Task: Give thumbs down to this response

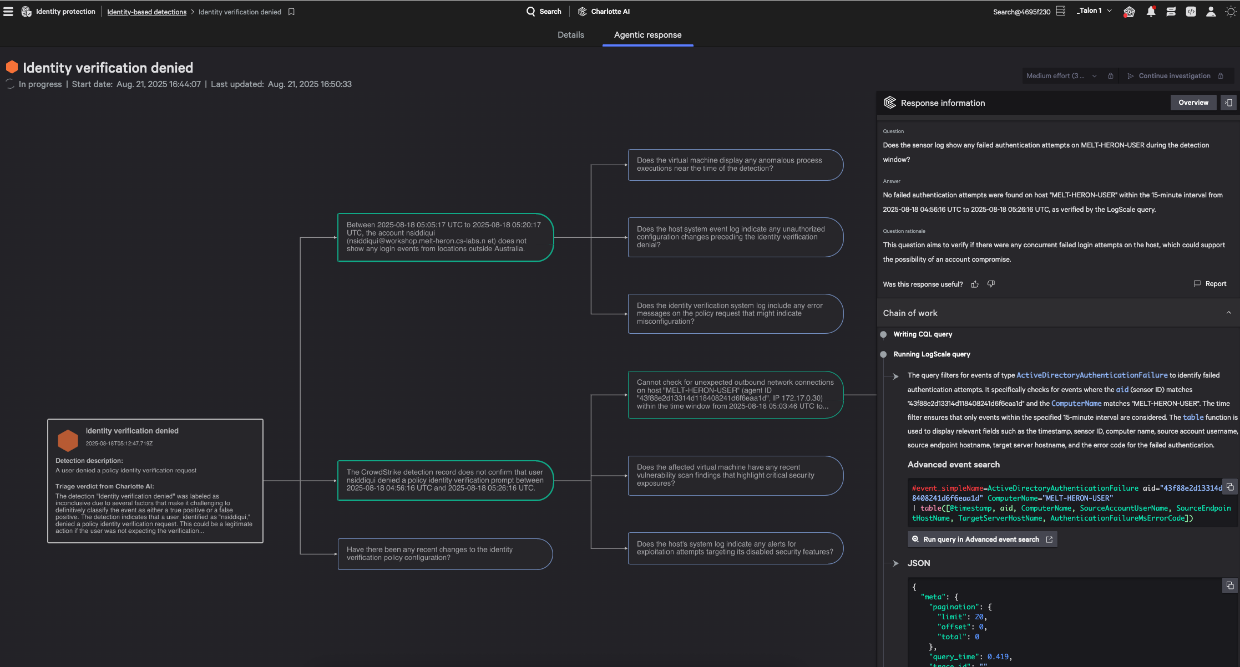Action: pos(991,284)
